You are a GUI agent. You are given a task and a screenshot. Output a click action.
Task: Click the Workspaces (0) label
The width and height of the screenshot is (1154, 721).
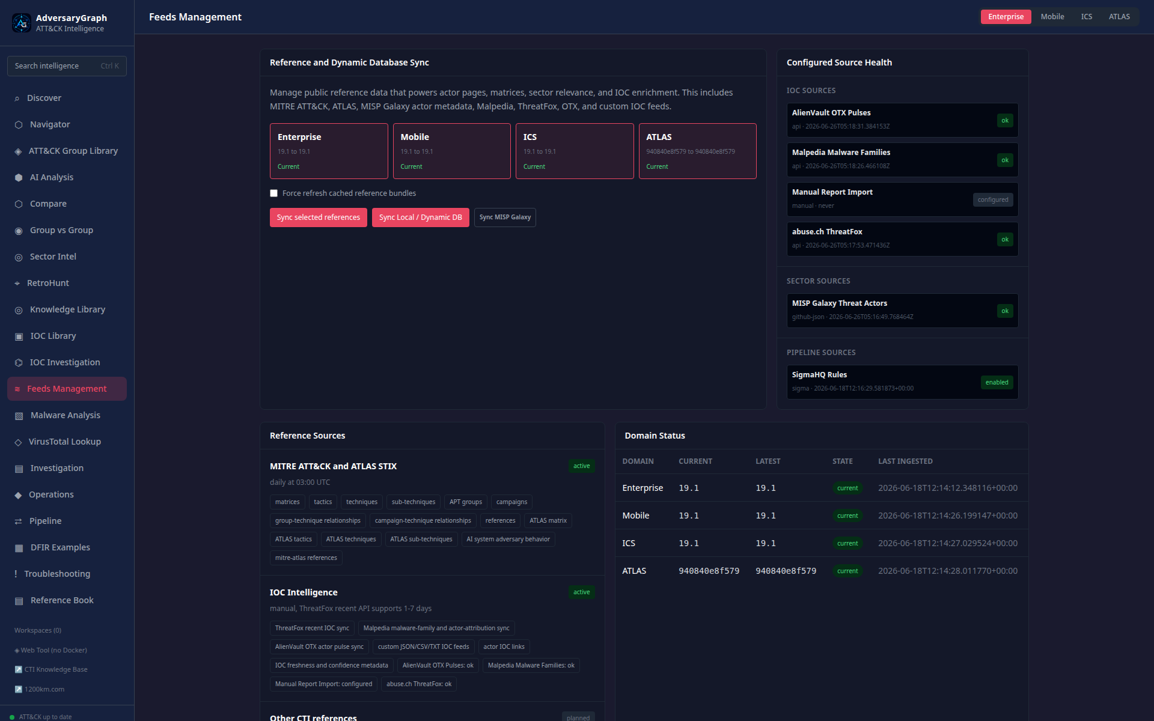coord(38,631)
